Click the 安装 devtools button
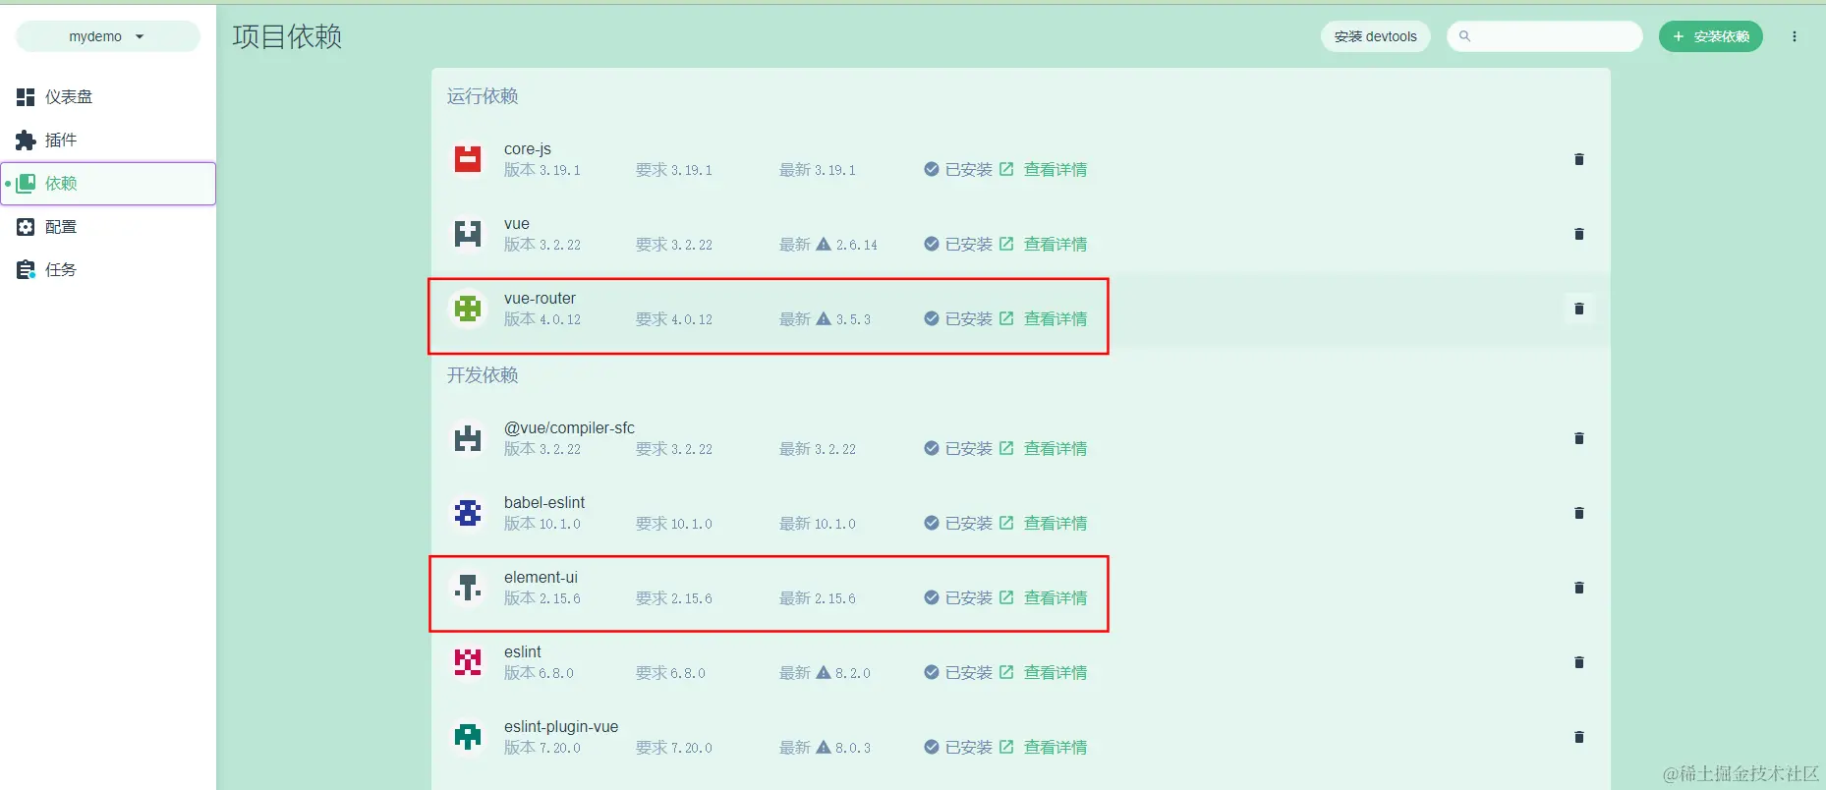Viewport: 1826px width, 790px height. click(x=1375, y=36)
